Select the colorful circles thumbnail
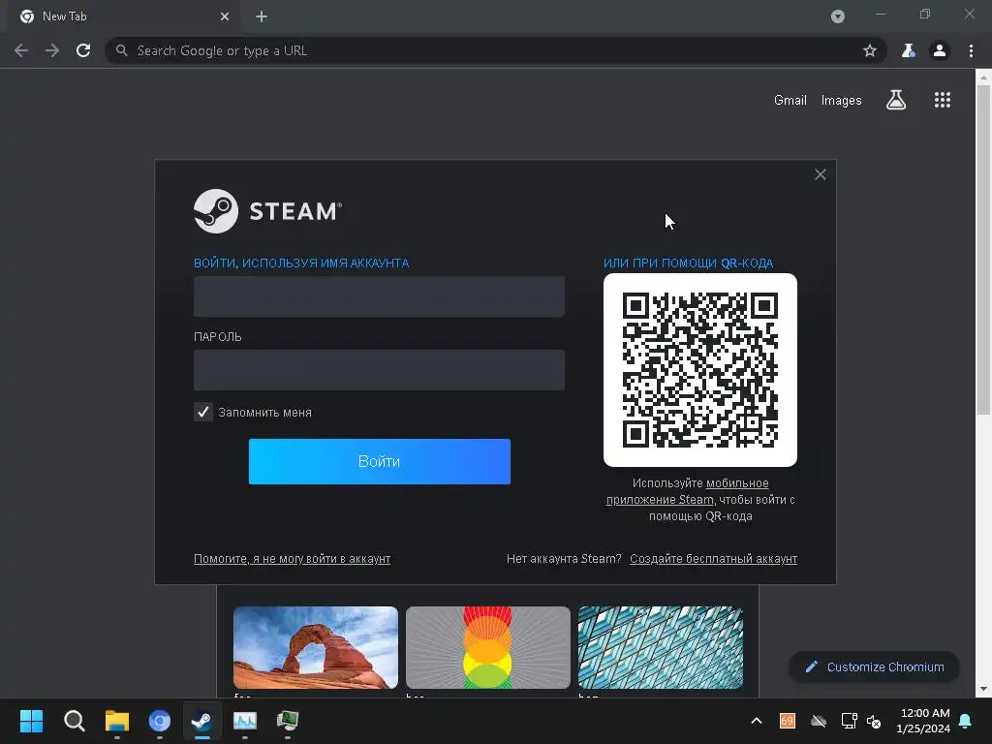 (488, 647)
